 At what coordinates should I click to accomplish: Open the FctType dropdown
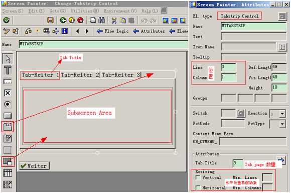(x=282, y=124)
